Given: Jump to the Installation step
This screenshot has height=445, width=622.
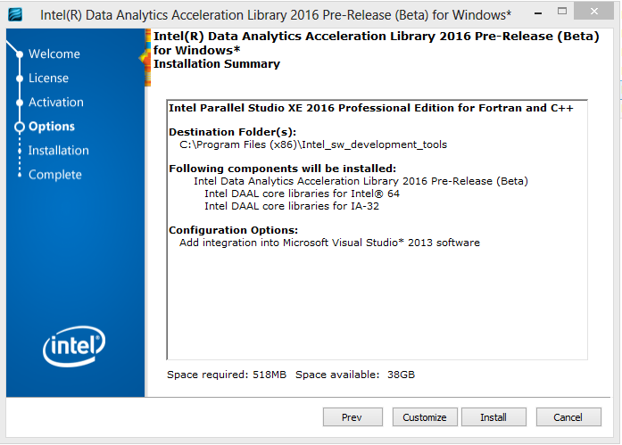Looking at the screenshot, I should pyautogui.click(x=58, y=151).
